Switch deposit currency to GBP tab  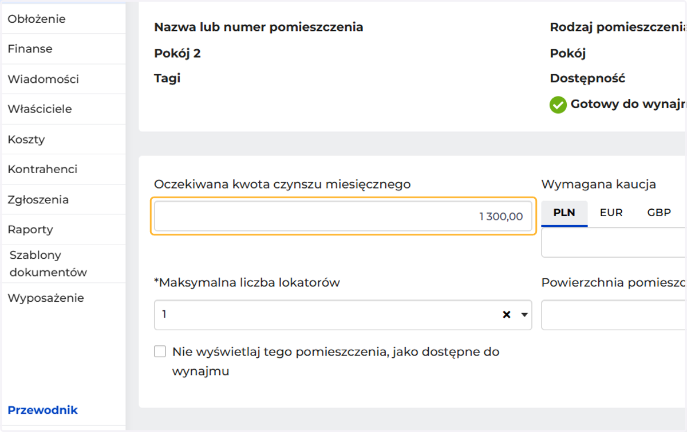(659, 213)
